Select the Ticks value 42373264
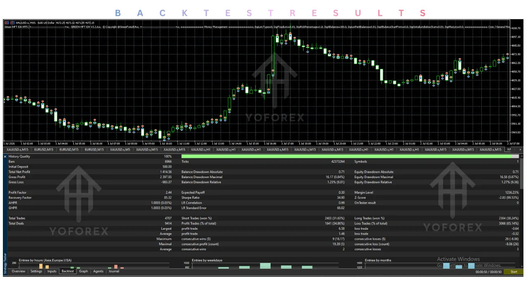Viewport: 528px width, 297px height. point(337,162)
